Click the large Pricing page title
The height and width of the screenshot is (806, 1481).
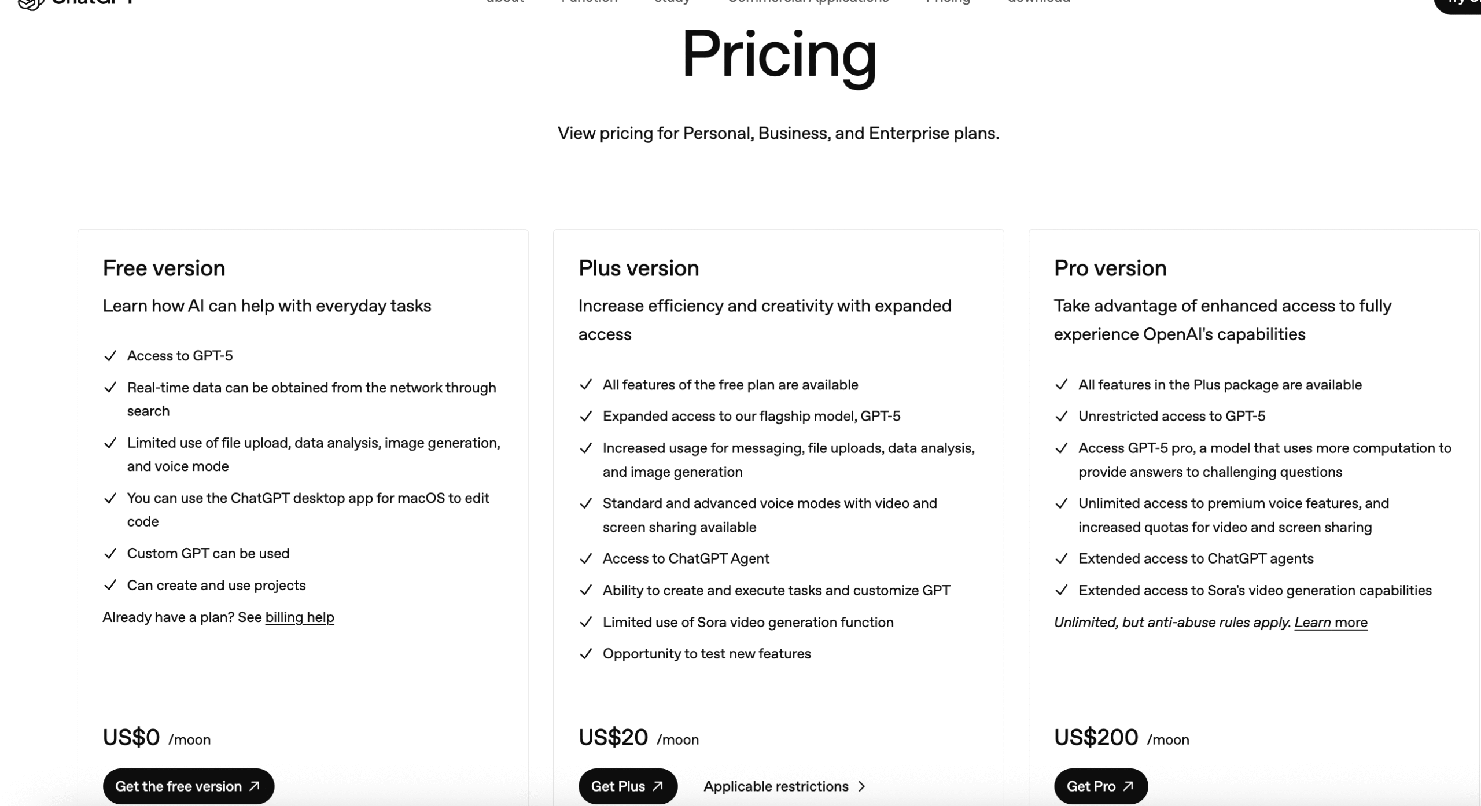point(779,55)
